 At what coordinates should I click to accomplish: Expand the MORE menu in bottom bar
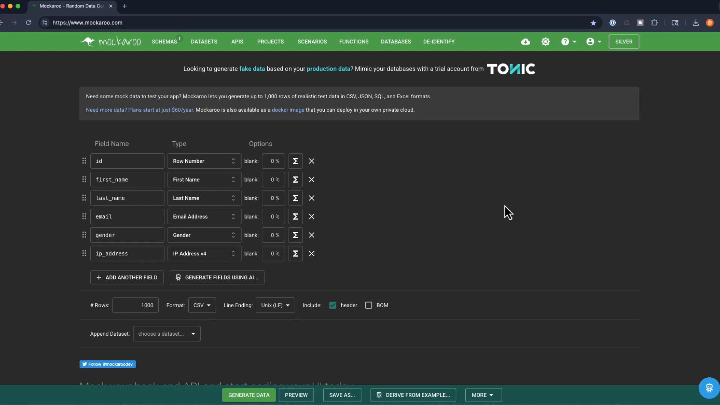click(483, 395)
